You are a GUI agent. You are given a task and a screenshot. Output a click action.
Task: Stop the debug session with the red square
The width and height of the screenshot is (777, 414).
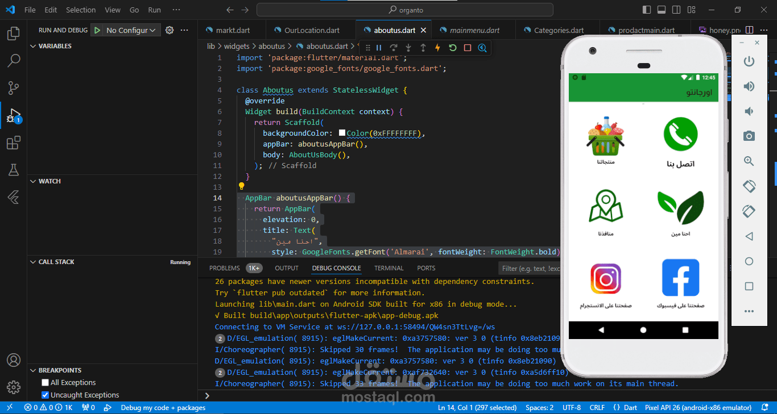click(x=468, y=48)
